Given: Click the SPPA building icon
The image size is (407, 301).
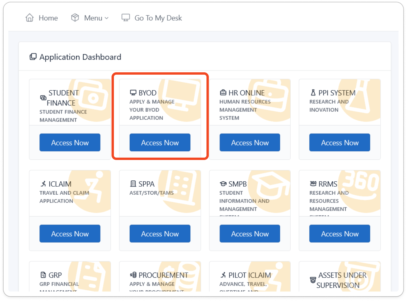Looking at the screenshot, I should [x=133, y=184].
